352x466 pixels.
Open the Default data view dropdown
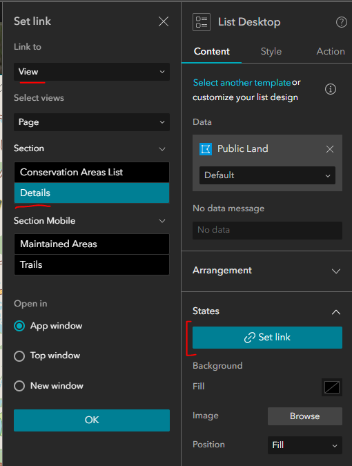(x=267, y=175)
